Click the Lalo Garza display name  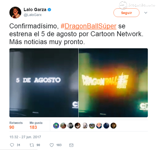[35, 9]
